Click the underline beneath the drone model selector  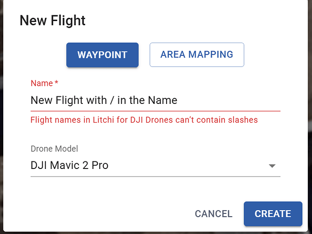coord(155,176)
